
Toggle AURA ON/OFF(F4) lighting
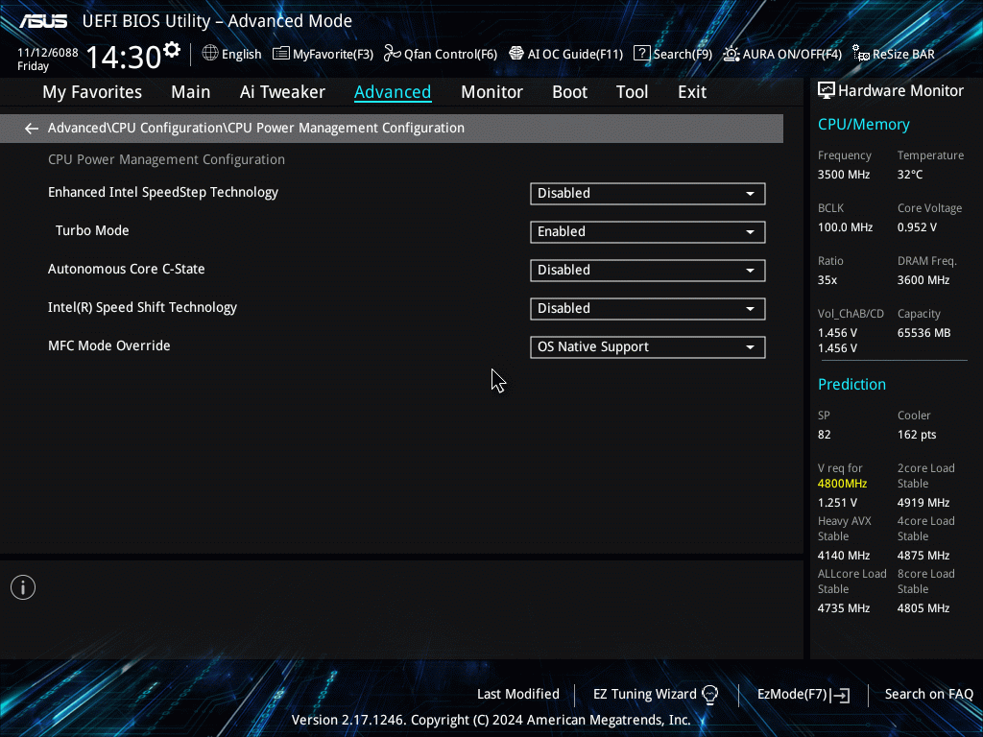point(731,54)
